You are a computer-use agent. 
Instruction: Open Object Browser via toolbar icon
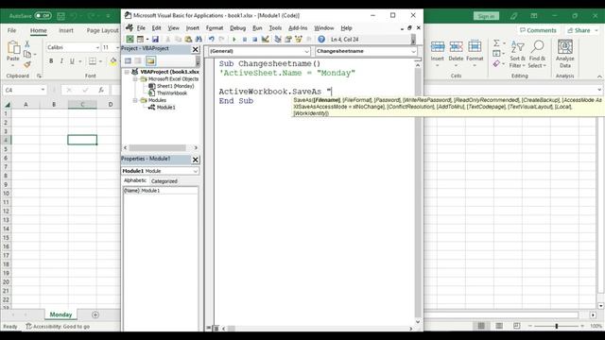(x=299, y=40)
